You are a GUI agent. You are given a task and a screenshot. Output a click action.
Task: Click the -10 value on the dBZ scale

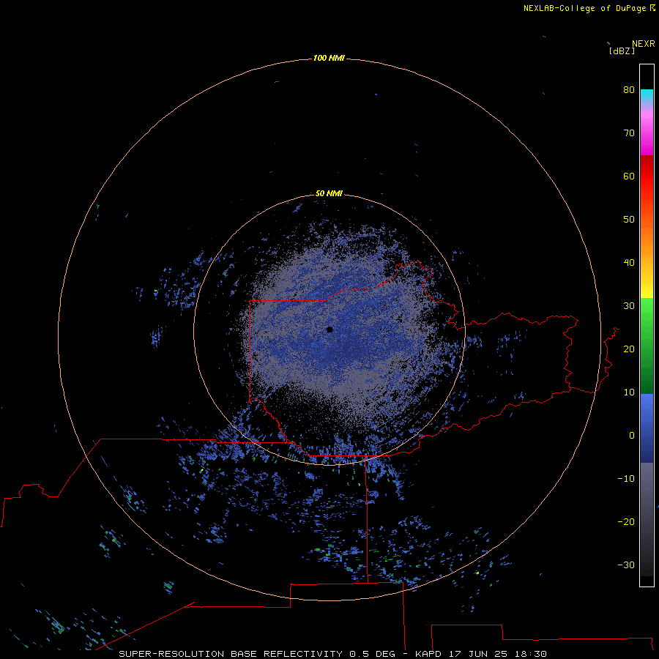626,479
